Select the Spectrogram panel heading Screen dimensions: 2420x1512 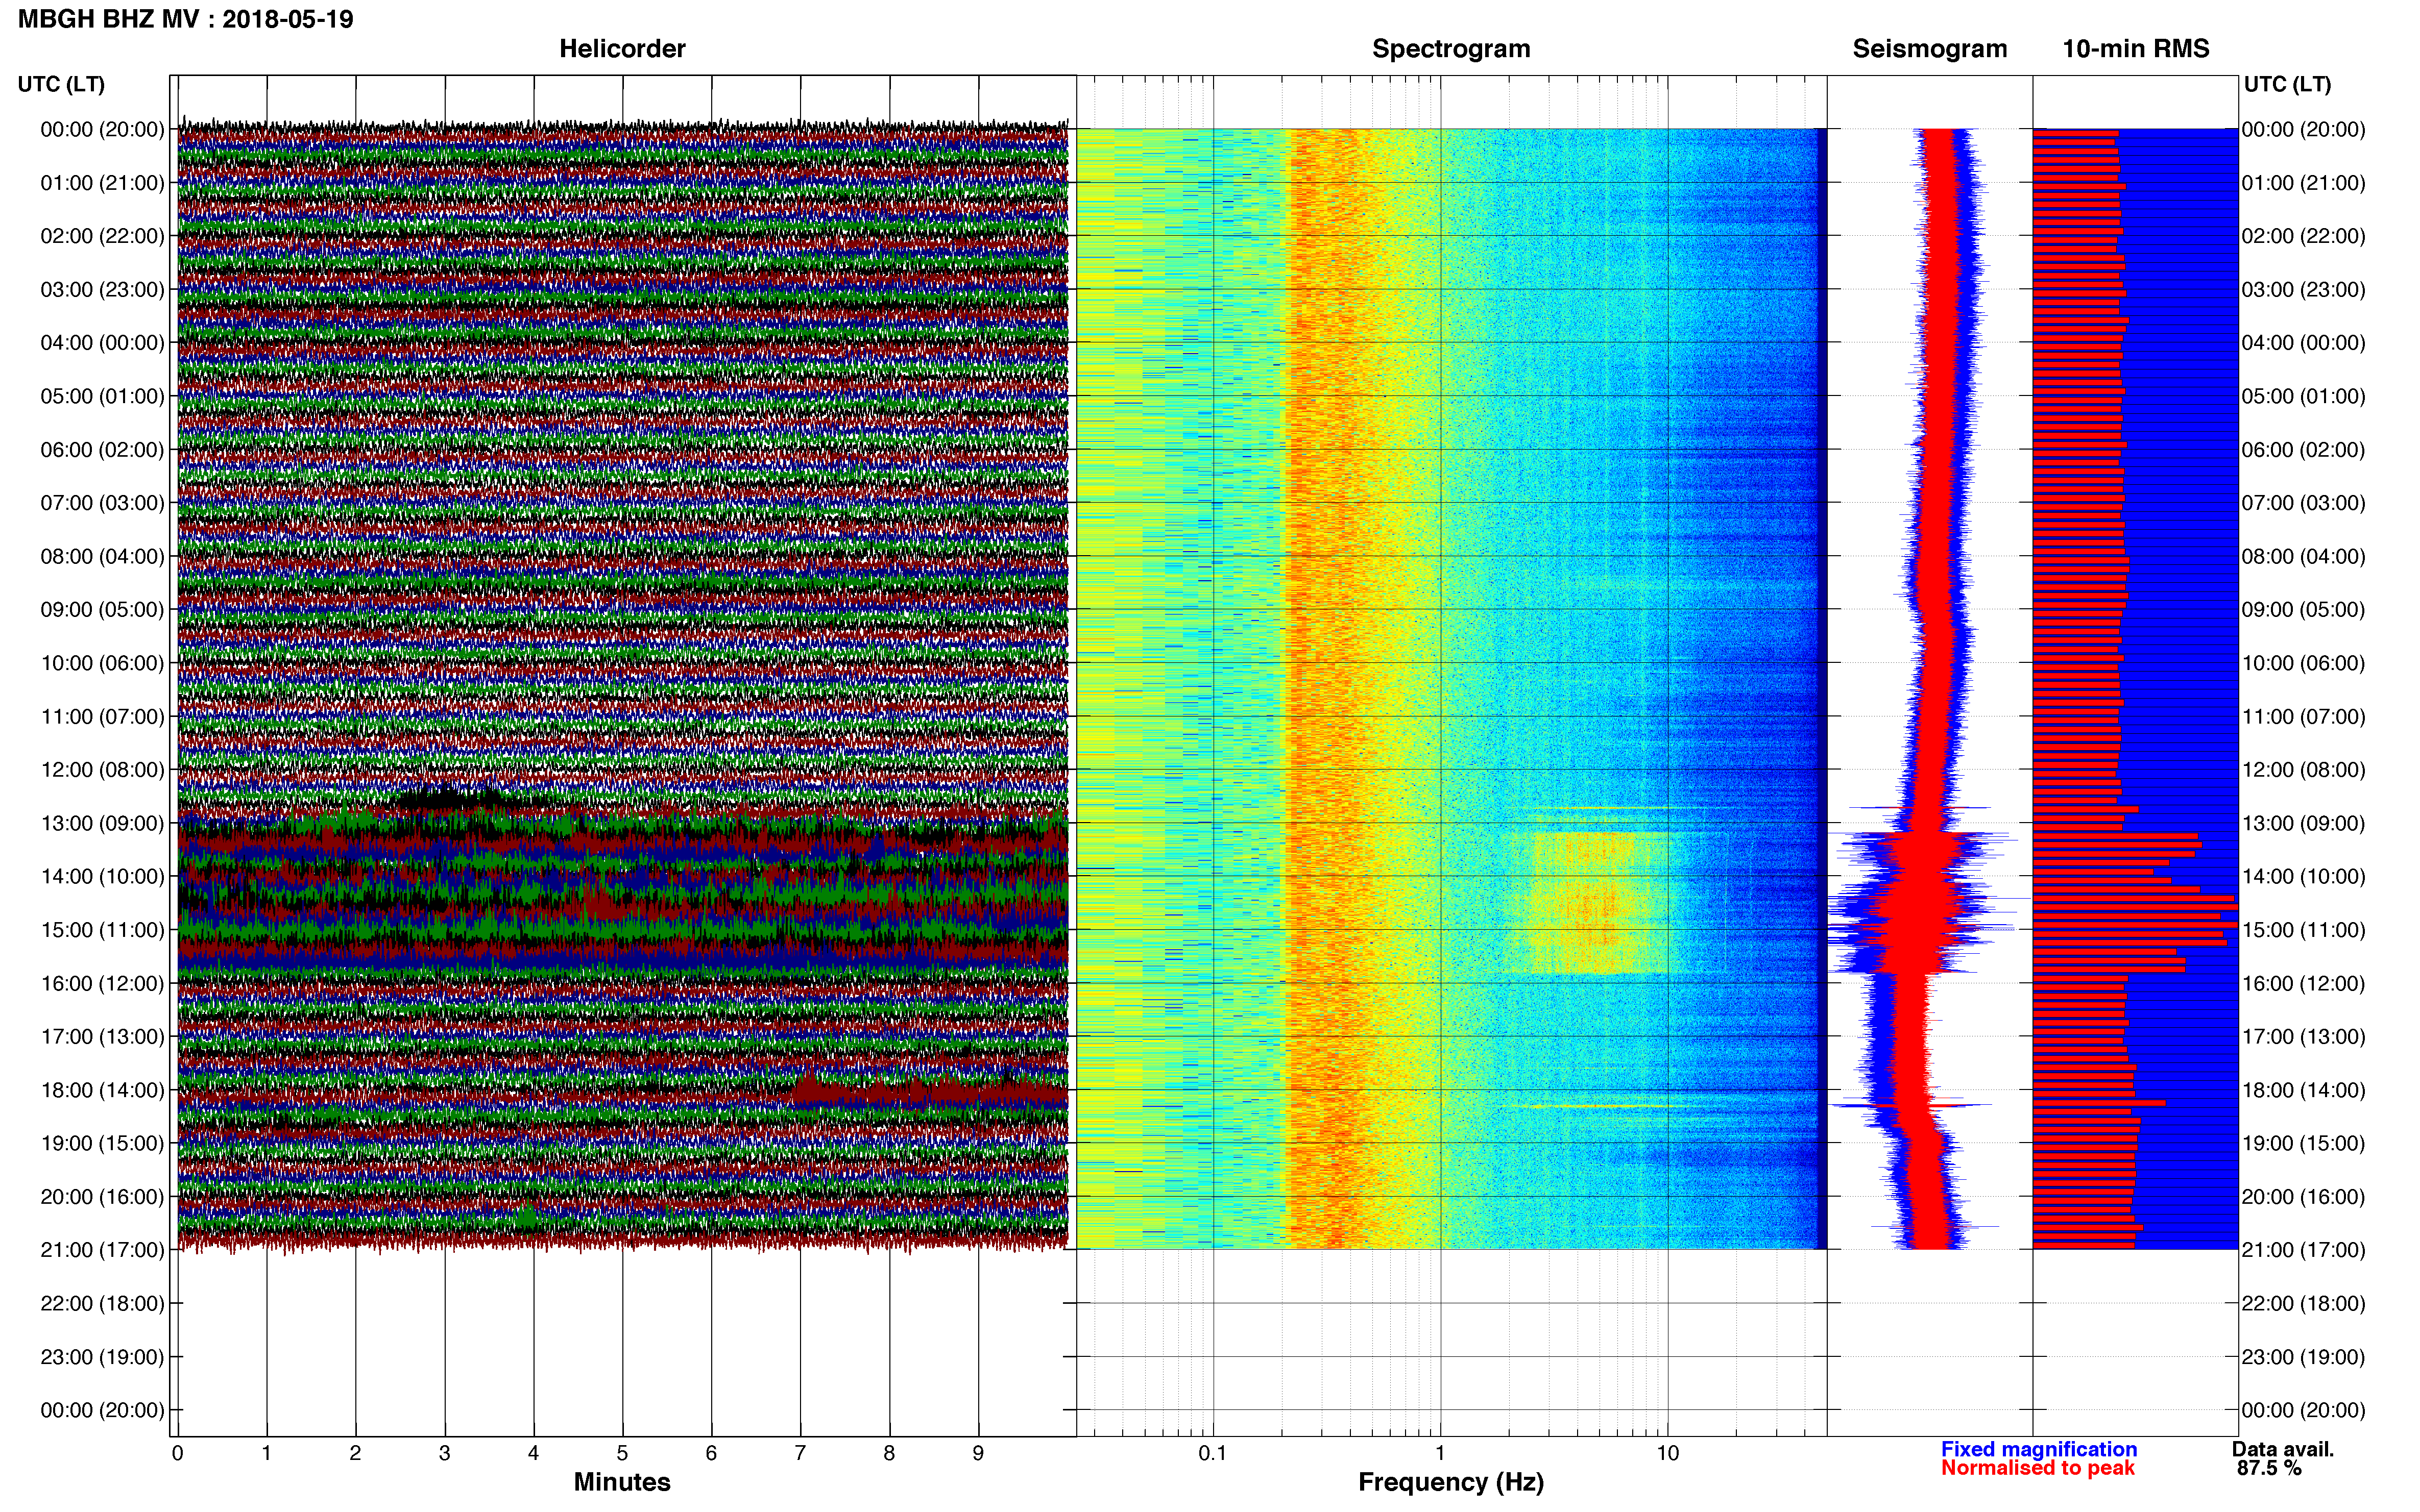point(1450,49)
